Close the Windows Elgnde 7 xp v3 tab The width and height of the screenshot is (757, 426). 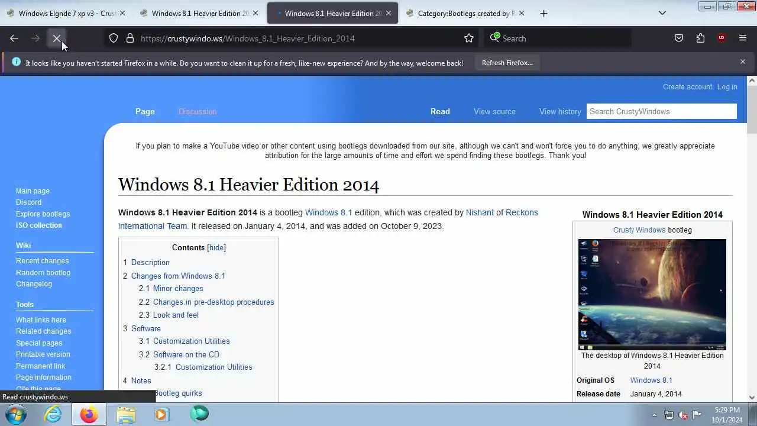click(122, 13)
